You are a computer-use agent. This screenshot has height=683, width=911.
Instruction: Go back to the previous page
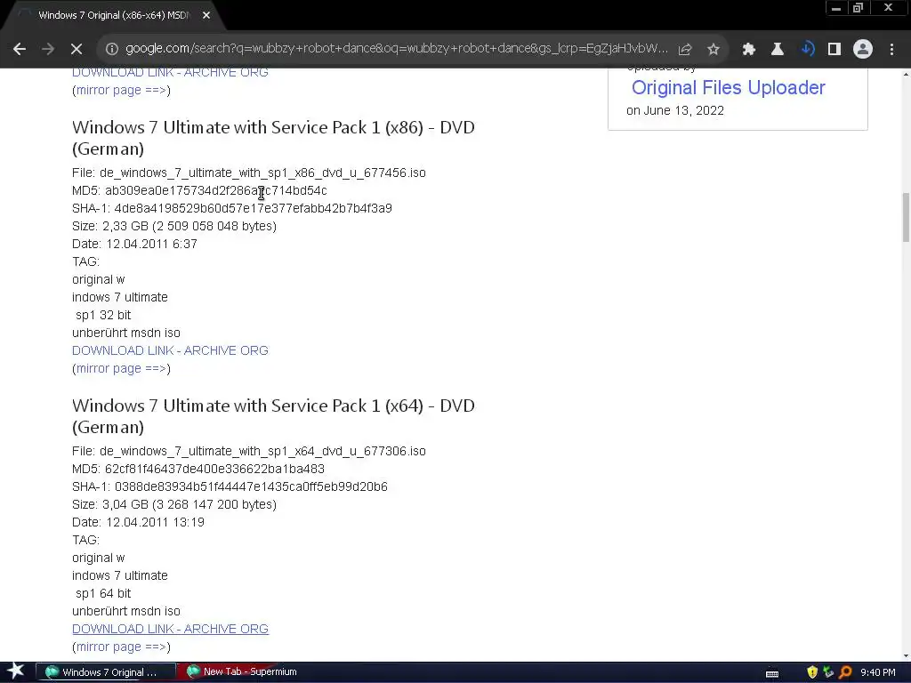click(x=20, y=50)
